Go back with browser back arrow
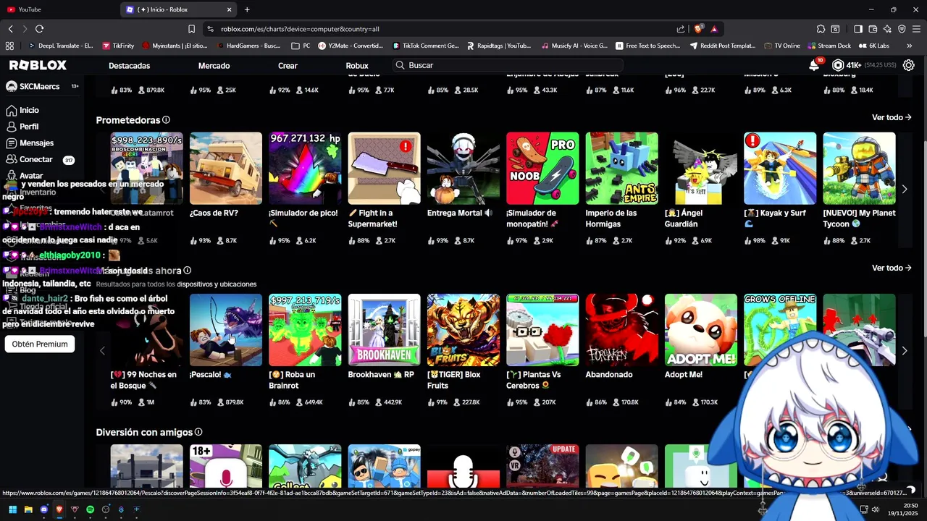Image resolution: width=927 pixels, height=521 pixels. [10, 29]
